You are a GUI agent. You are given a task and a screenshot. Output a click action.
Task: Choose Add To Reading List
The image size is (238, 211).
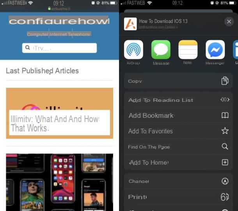178,100
